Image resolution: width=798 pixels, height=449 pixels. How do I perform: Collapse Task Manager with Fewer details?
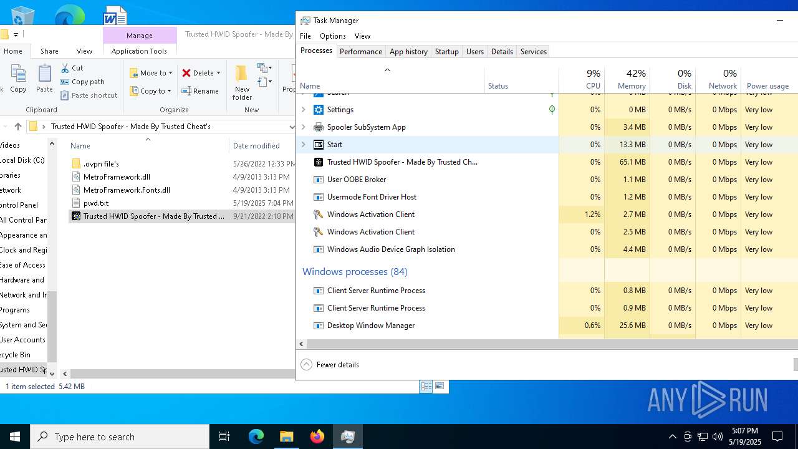[330, 365]
